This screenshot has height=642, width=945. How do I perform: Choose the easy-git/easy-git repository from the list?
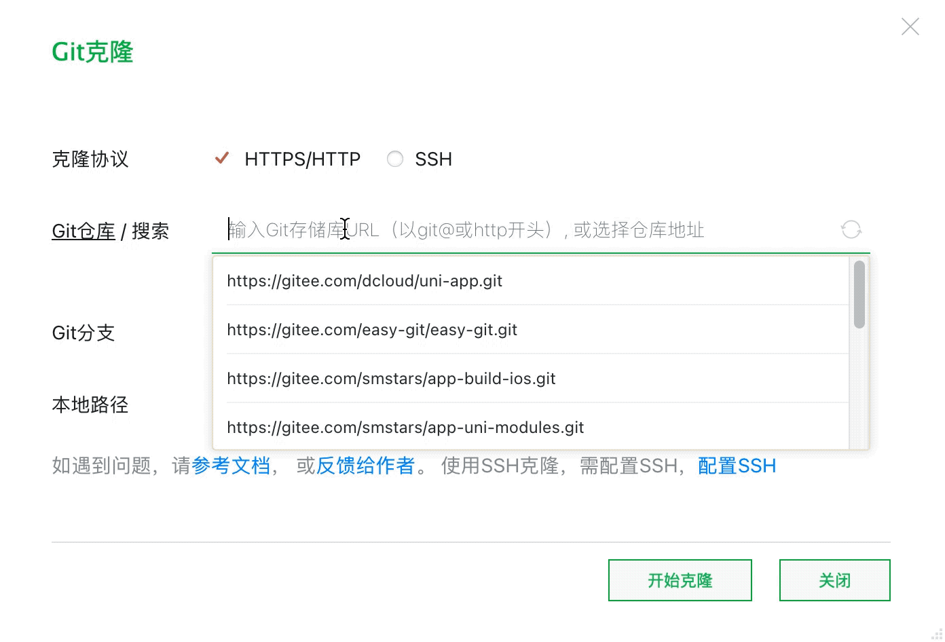pos(372,329)
